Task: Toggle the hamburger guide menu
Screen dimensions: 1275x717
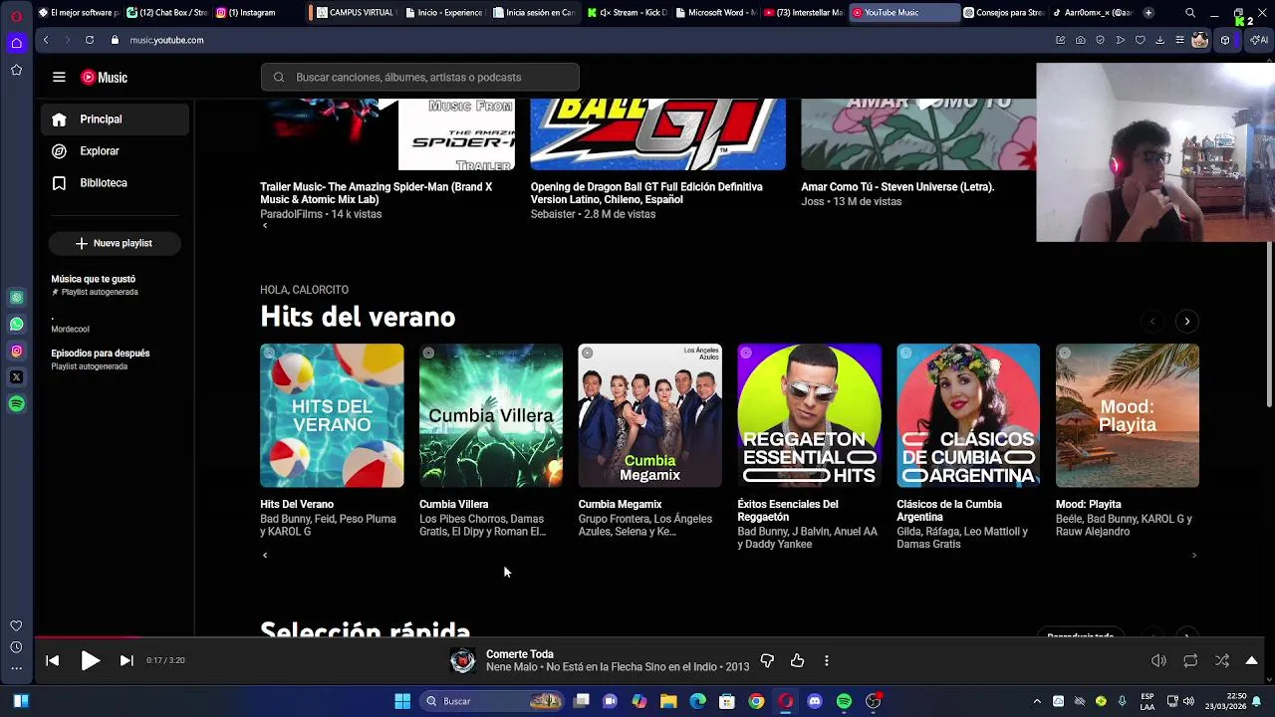Action: 59,77
